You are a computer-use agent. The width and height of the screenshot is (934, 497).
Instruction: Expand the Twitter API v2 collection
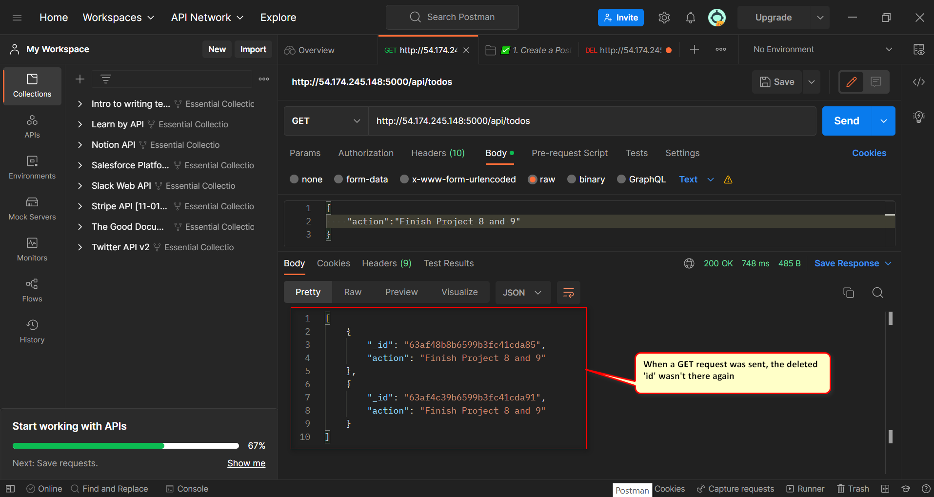coord(80,247)
